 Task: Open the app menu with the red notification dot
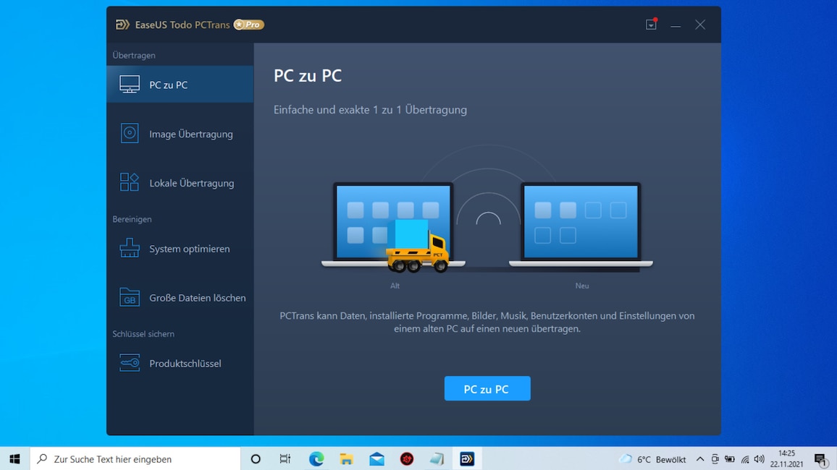[650, 24]
